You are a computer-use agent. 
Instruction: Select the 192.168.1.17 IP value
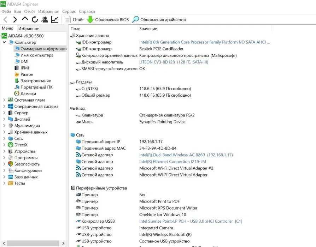pyautogui.click(x=151, y=141)
